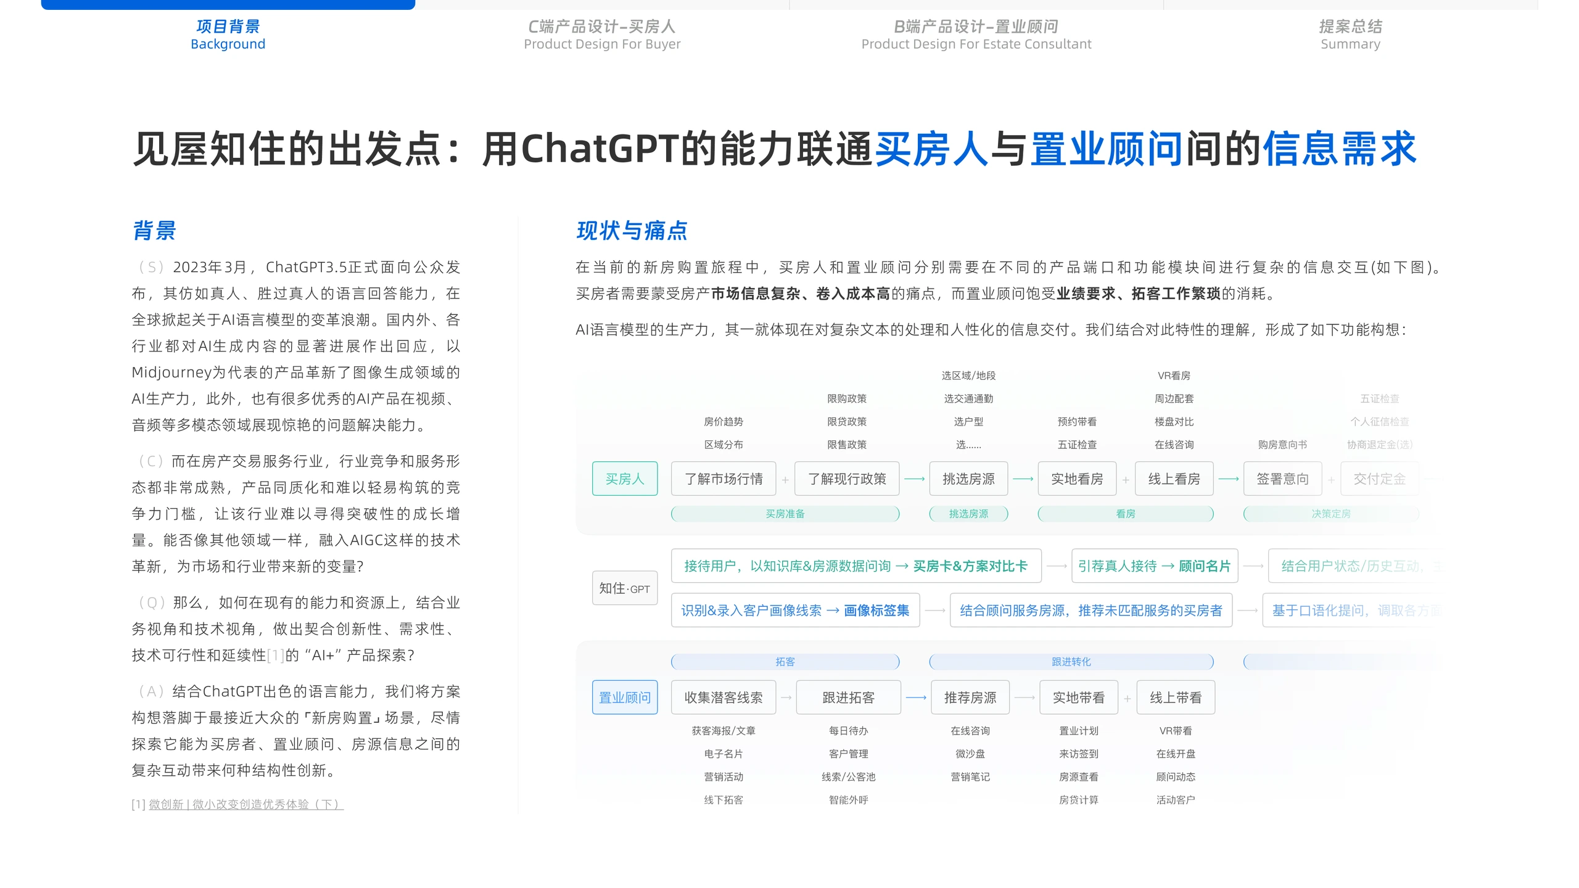
Task: Select the 个人征信检查 label
Action: point(1379,422)
